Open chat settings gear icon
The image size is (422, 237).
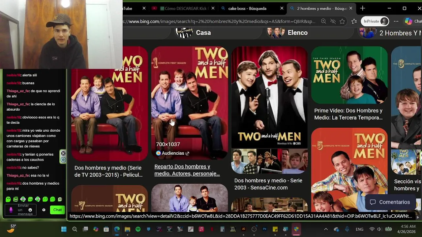(x=44, y=210)
